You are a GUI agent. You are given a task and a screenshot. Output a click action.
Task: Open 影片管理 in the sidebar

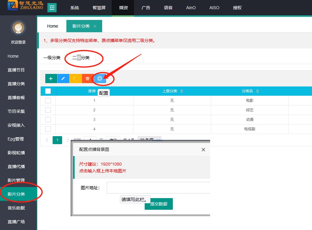[16, 180]
